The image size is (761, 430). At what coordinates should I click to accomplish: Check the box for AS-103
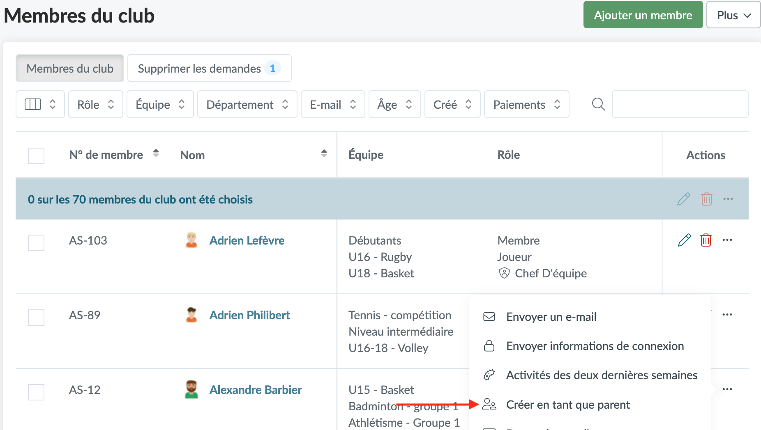pos(36,243)
